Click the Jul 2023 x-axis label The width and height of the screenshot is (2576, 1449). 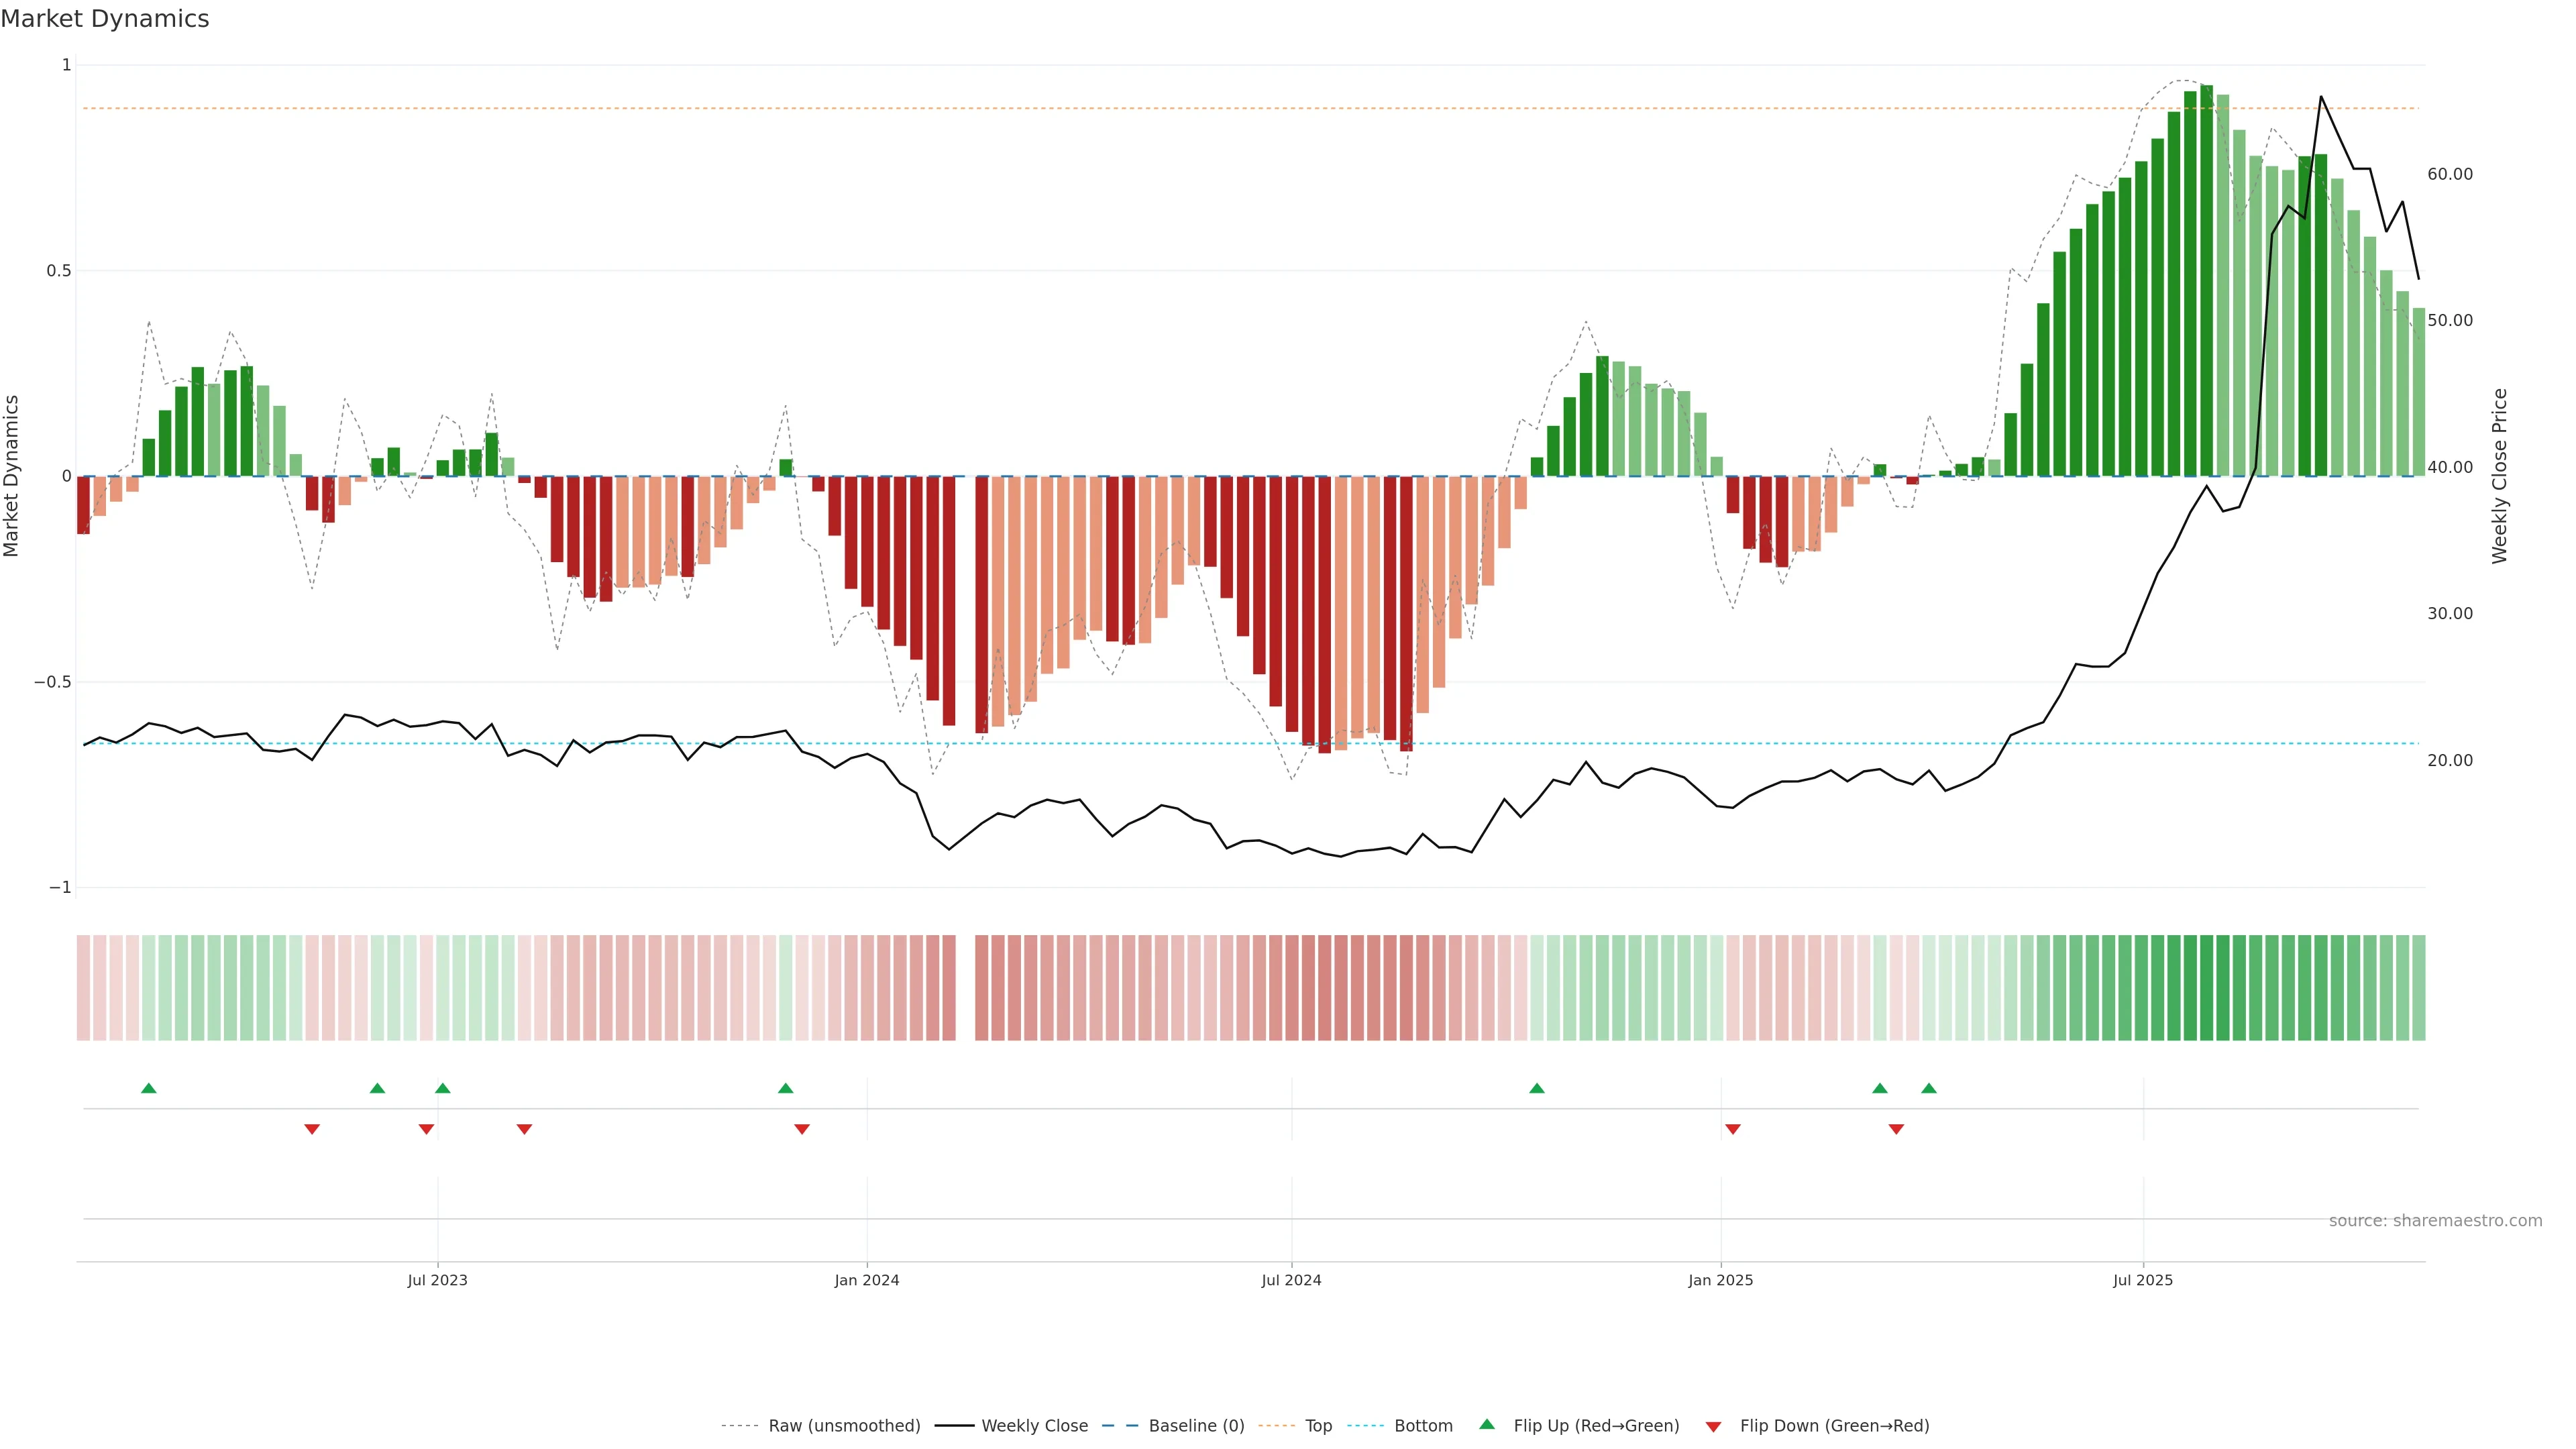437,1280
